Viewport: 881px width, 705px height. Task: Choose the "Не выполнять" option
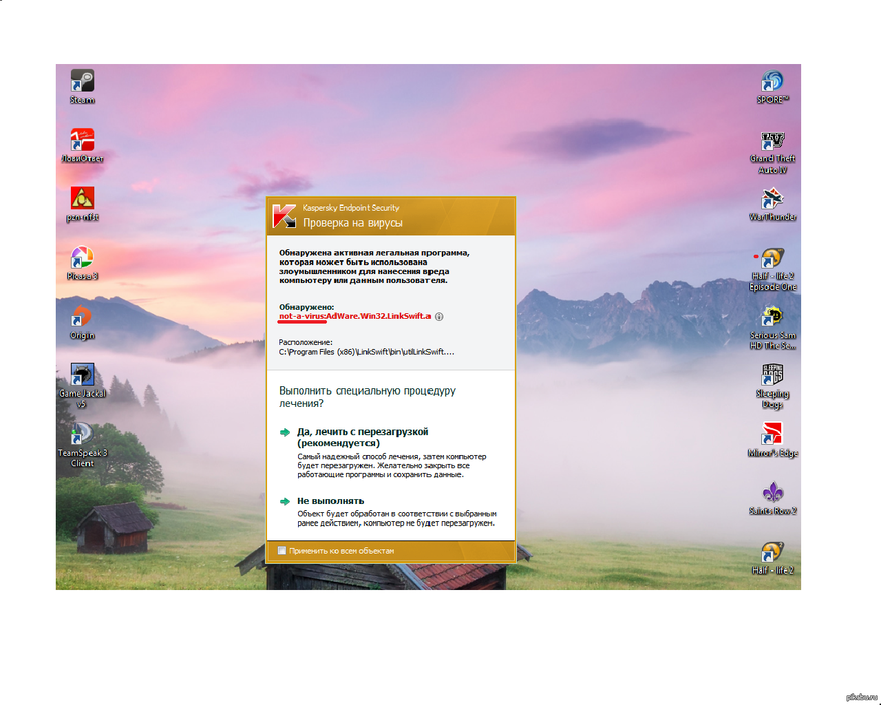click(331, 501)
